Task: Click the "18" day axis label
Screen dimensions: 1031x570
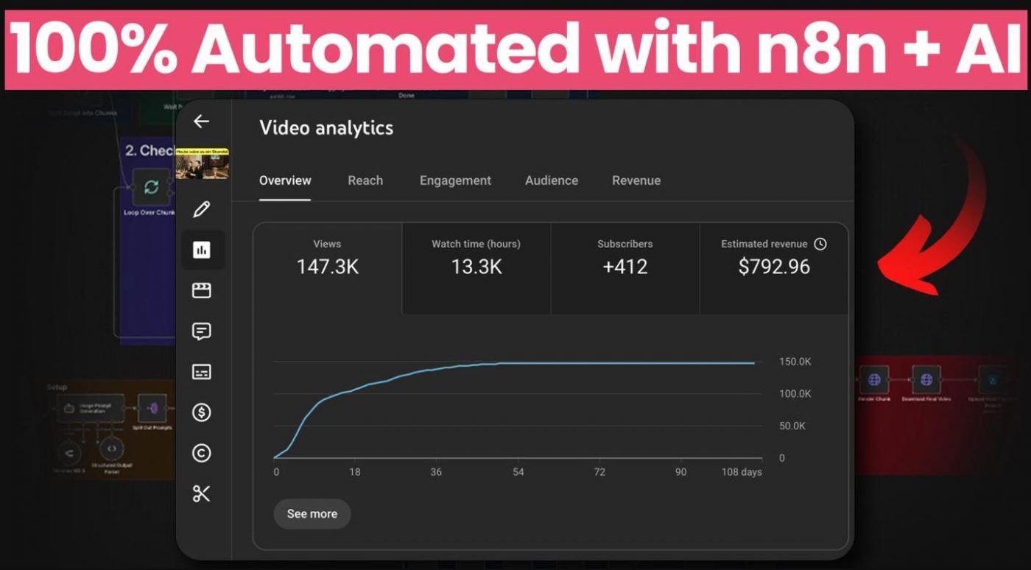Action: [355, 472]
